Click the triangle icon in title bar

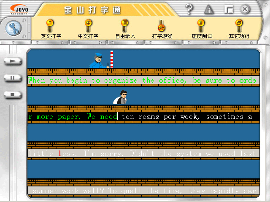pos(209,9)
